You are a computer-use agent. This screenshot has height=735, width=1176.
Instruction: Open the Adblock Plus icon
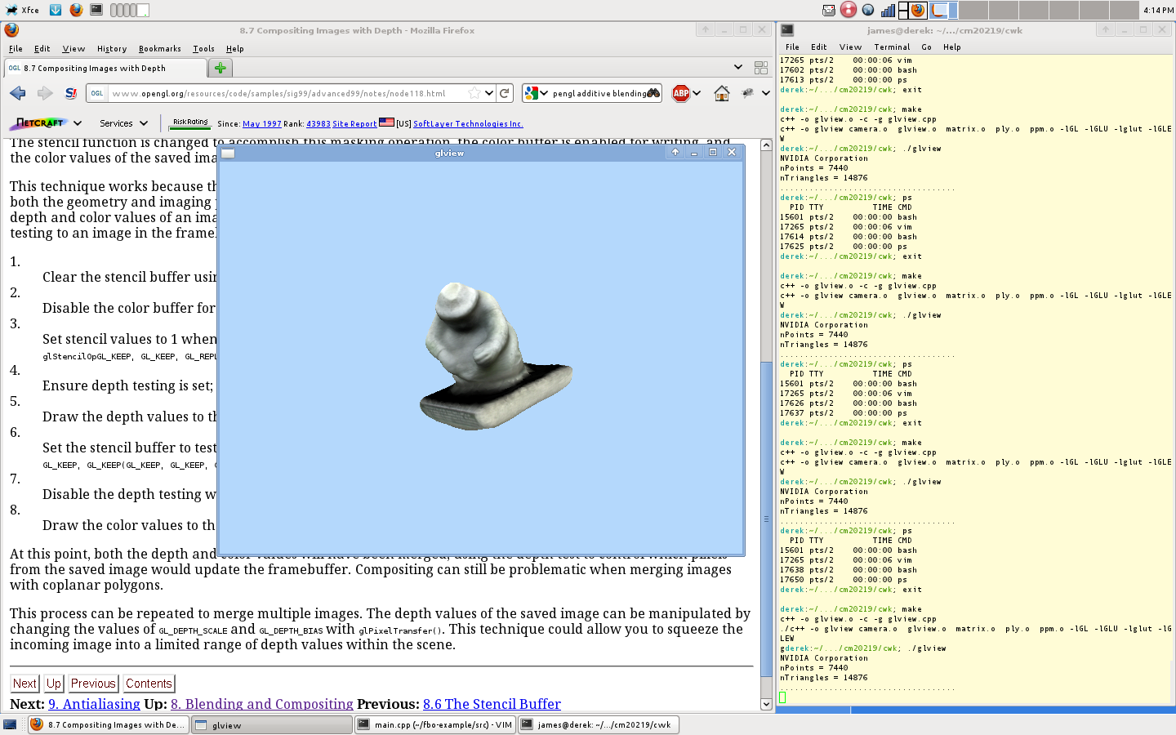coord(680,93)
